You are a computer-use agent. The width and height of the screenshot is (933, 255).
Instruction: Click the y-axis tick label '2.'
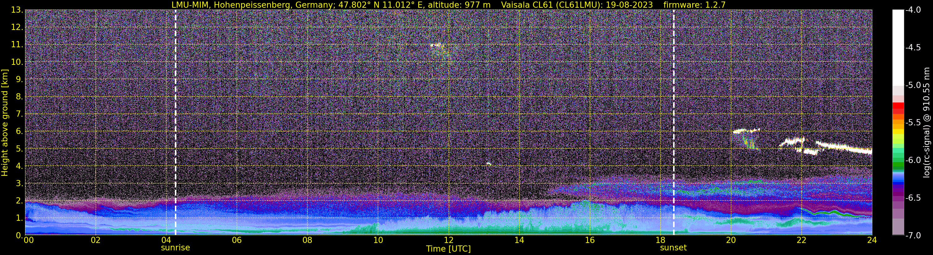[x=19, y=201]
